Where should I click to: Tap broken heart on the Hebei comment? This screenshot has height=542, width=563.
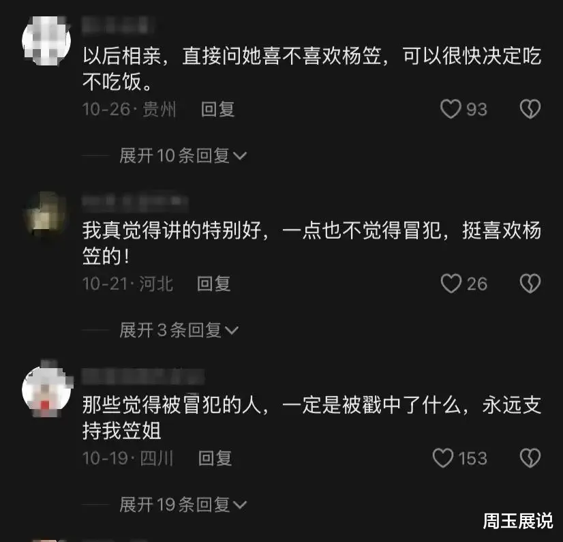point(530,284)
